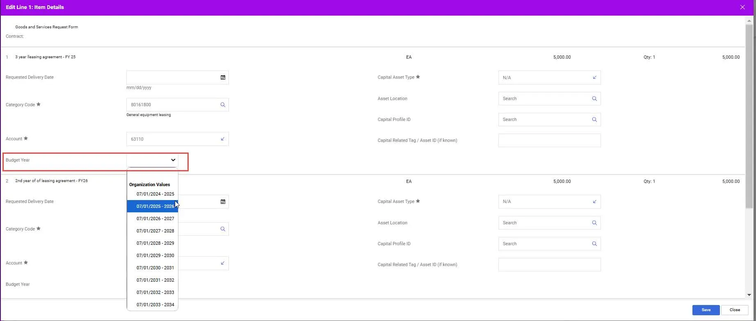Click line 1 Capital Profile ID search field
Viewport: 756px width, 321px height.
click(x=550, y=120)
